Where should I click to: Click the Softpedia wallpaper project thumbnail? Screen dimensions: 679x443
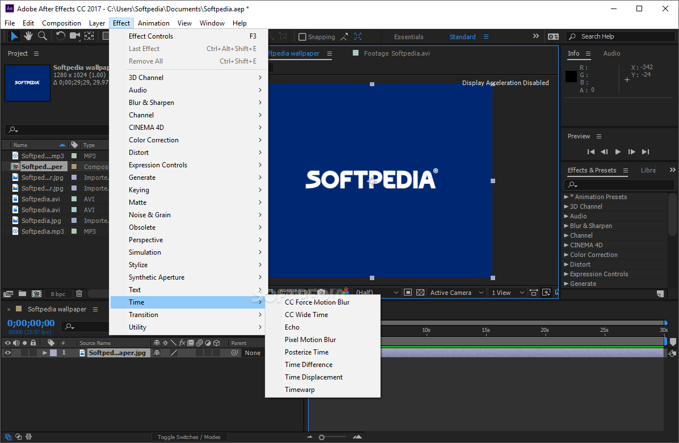[27, 83]
